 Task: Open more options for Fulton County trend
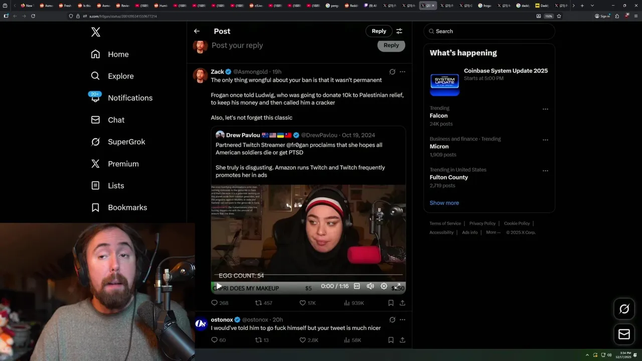[545, 170]
